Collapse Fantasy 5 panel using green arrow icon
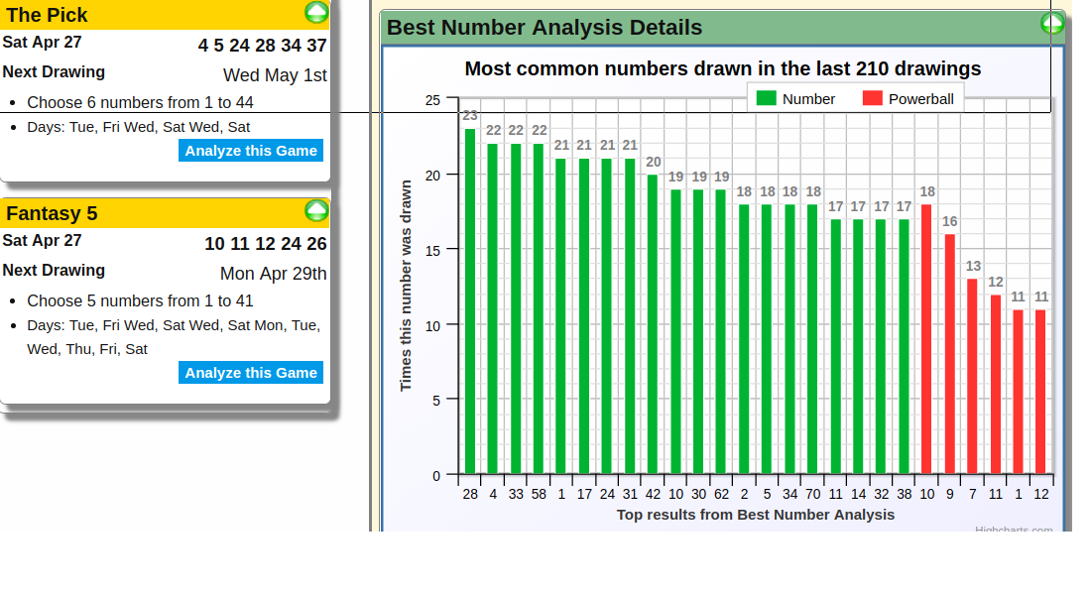Image resolution: width=1091 pixels, height=595 pixels. (x=316, y=210)
